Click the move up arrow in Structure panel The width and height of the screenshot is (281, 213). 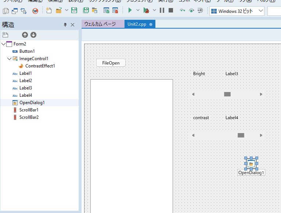[x=25, y=35]
